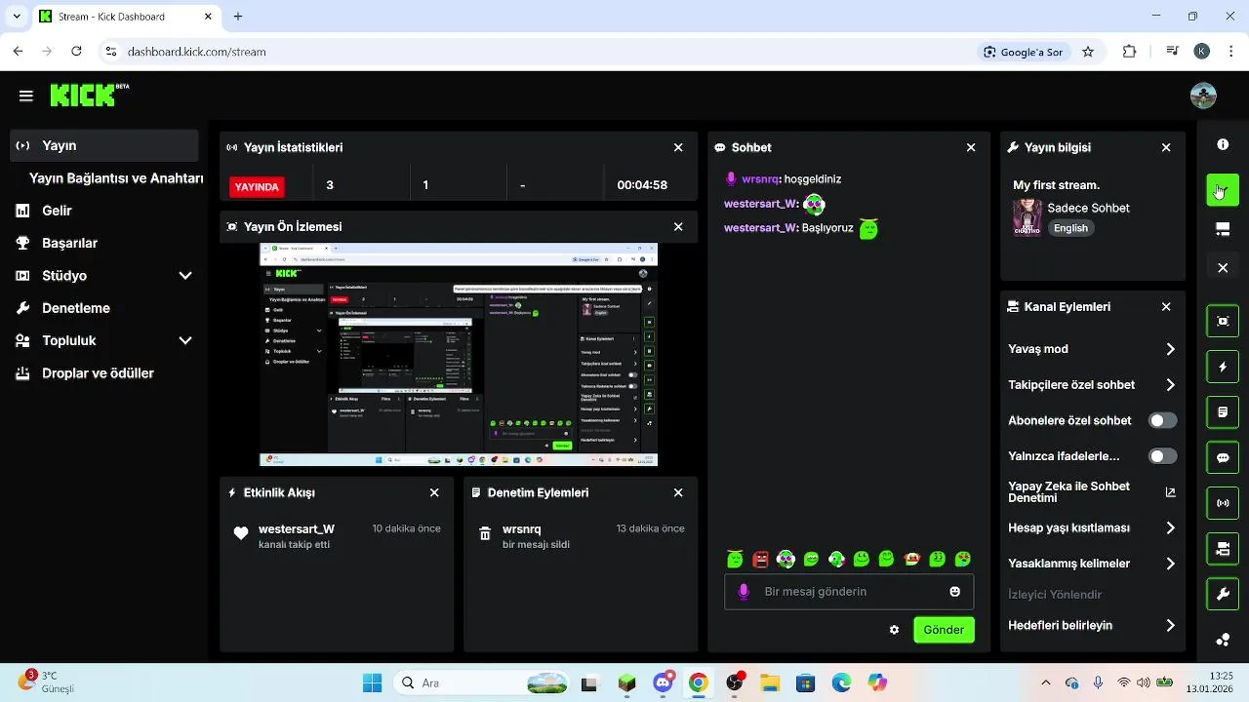Image resolution: width=1249 pixels, height=702 pixels.
Task: Open the hamburger menu beside Kick logo
Action: coord(26,96)
